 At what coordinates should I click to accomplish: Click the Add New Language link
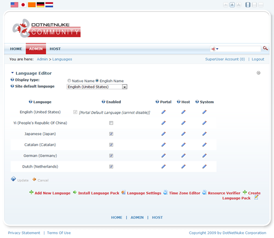tap(52, 193)
